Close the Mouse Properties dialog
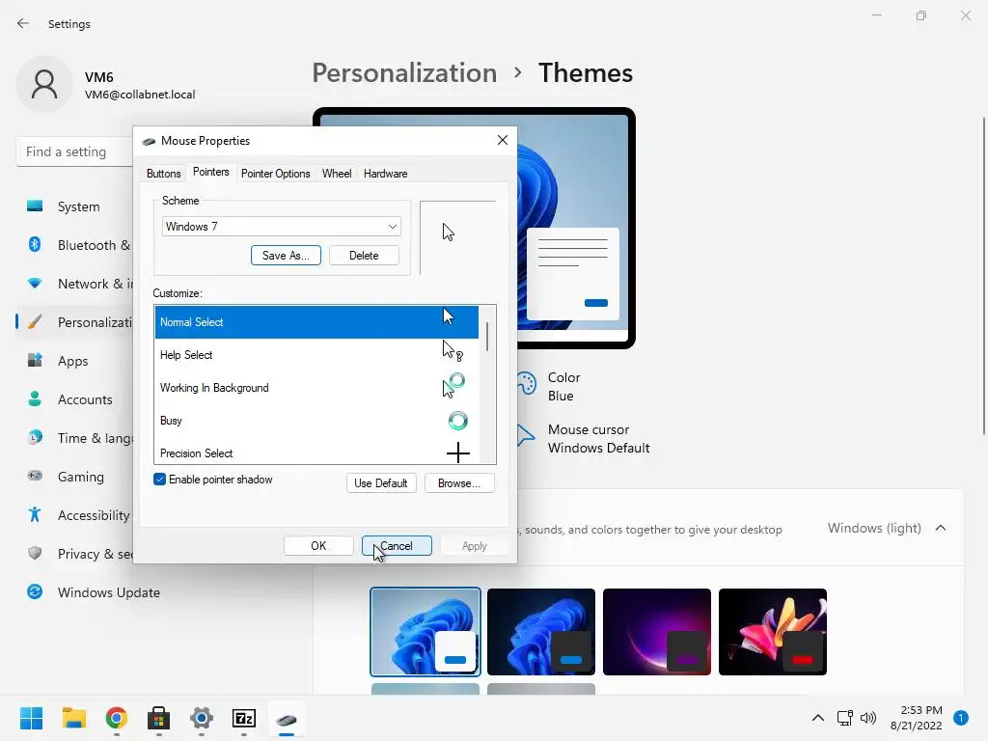 [x=502, y=140]
